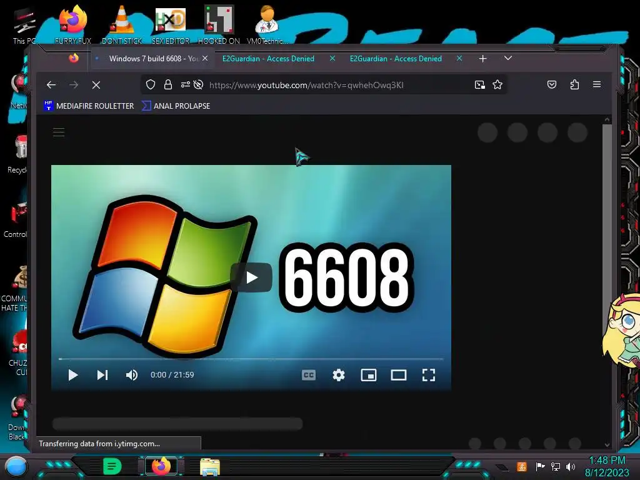Click the large center play button on video

[251, 277]
